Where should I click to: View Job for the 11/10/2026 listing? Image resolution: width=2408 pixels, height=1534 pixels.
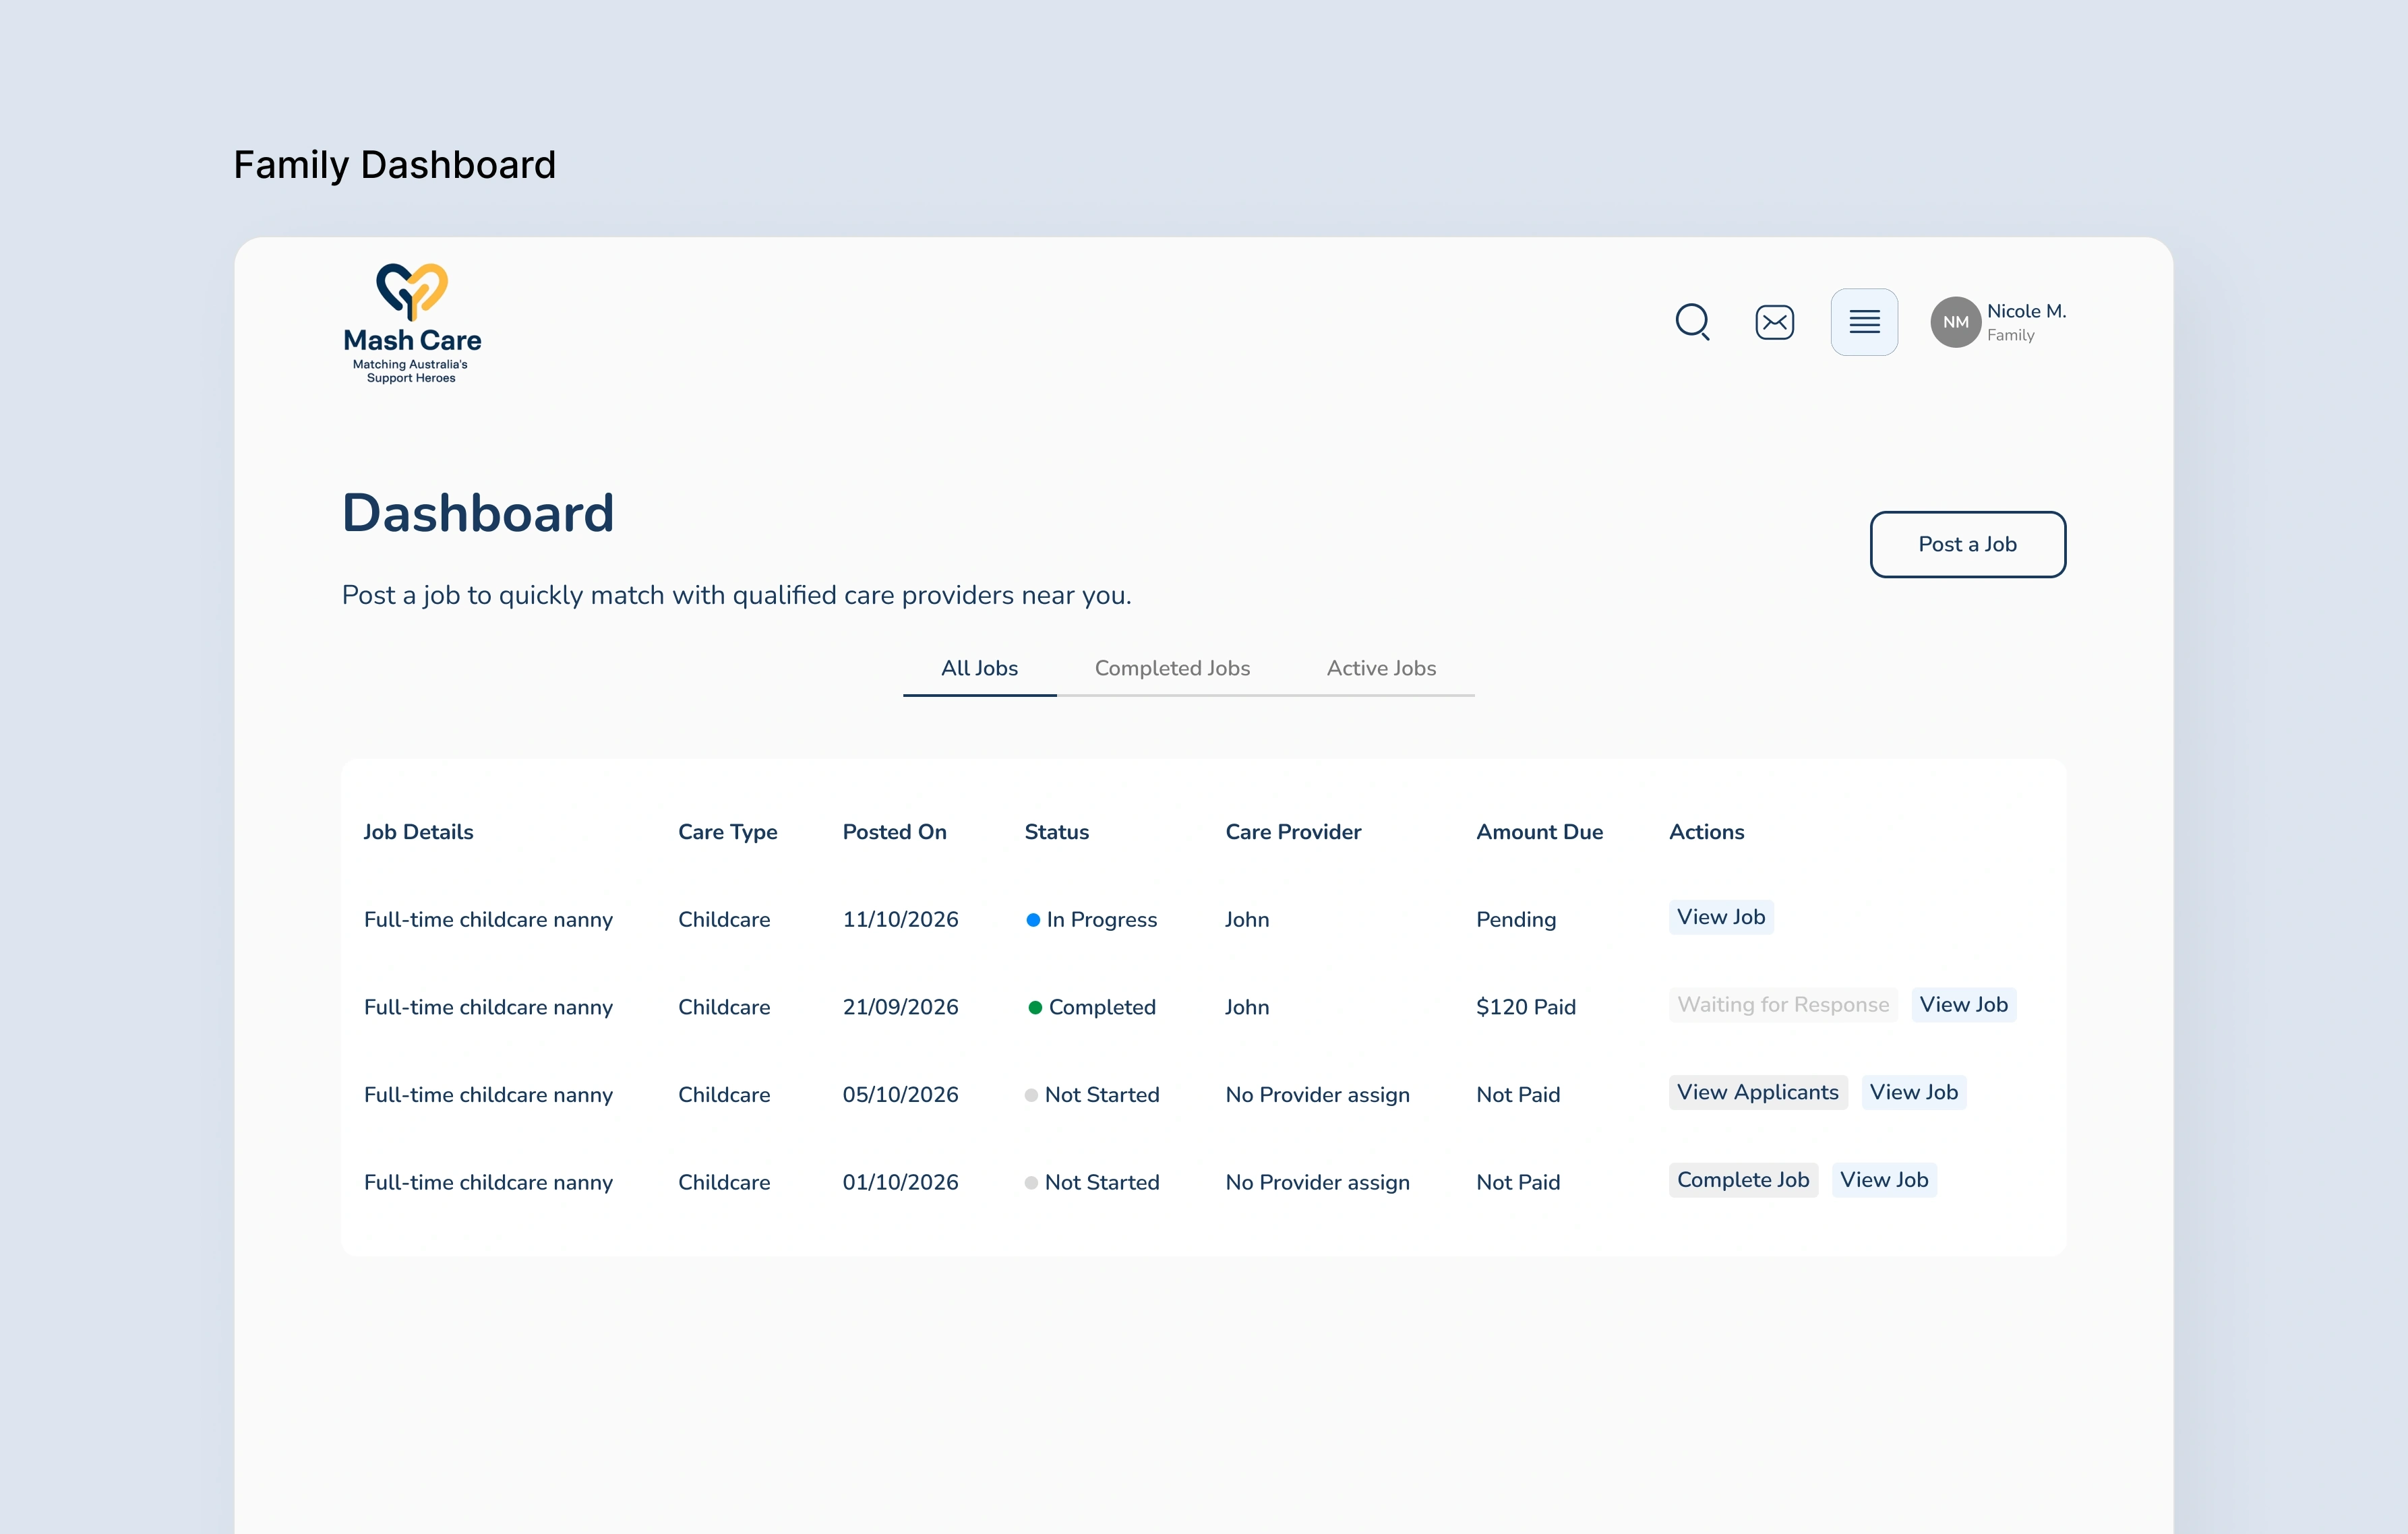coord(1721,917)
